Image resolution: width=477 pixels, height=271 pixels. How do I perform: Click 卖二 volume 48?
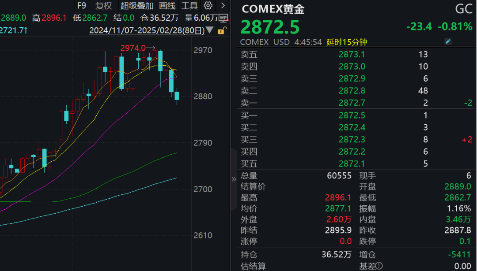(423, 91)
